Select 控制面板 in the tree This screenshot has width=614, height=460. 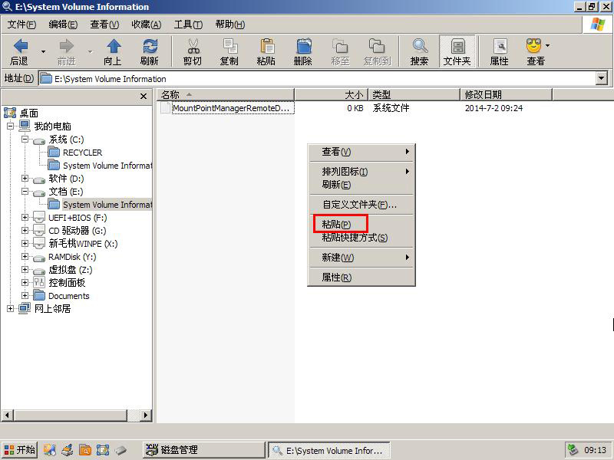[67, 283]
